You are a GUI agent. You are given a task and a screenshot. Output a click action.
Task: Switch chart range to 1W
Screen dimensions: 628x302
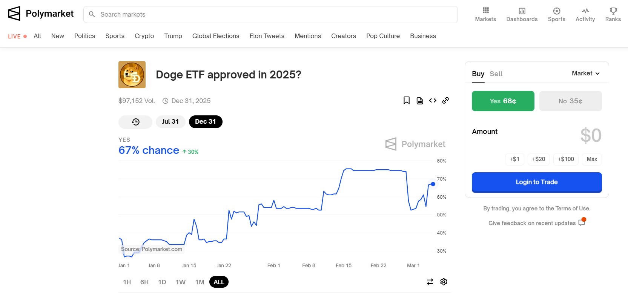pyautogui.click(x=180, y=282)
